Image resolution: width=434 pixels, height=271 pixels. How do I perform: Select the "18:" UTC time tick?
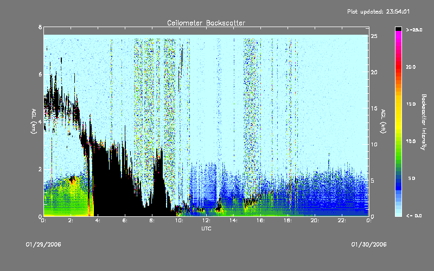coord(288,221)
